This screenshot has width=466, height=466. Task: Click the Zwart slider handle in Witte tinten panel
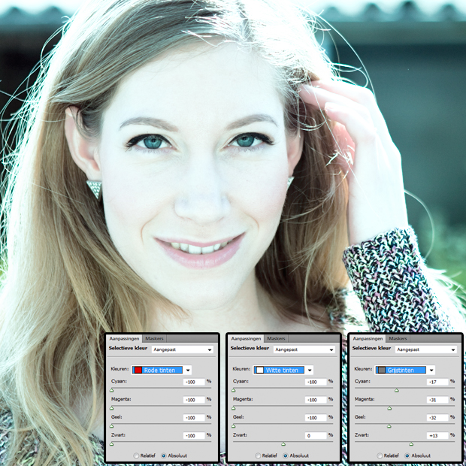(x=283, y=444)
